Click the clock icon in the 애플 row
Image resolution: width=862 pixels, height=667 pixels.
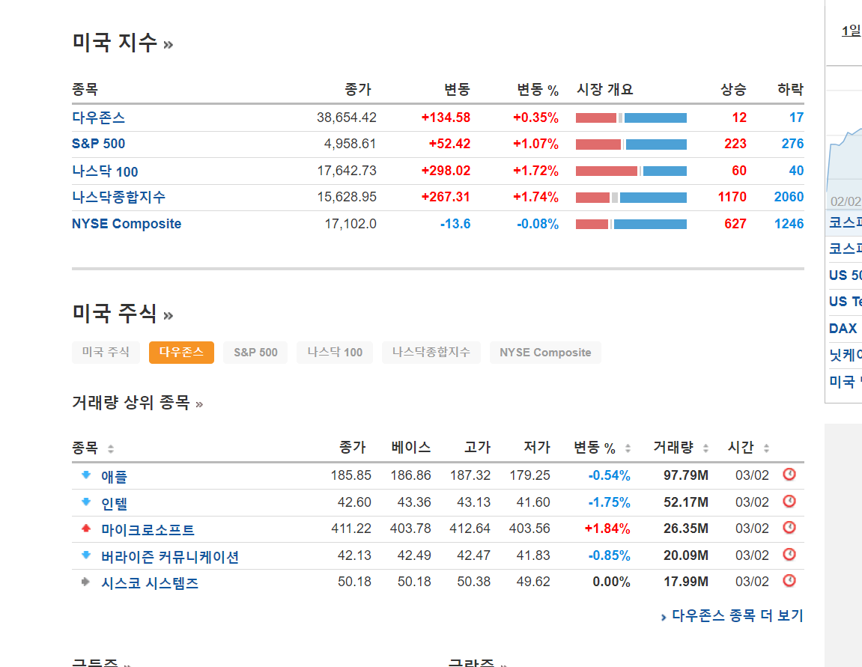789,474
